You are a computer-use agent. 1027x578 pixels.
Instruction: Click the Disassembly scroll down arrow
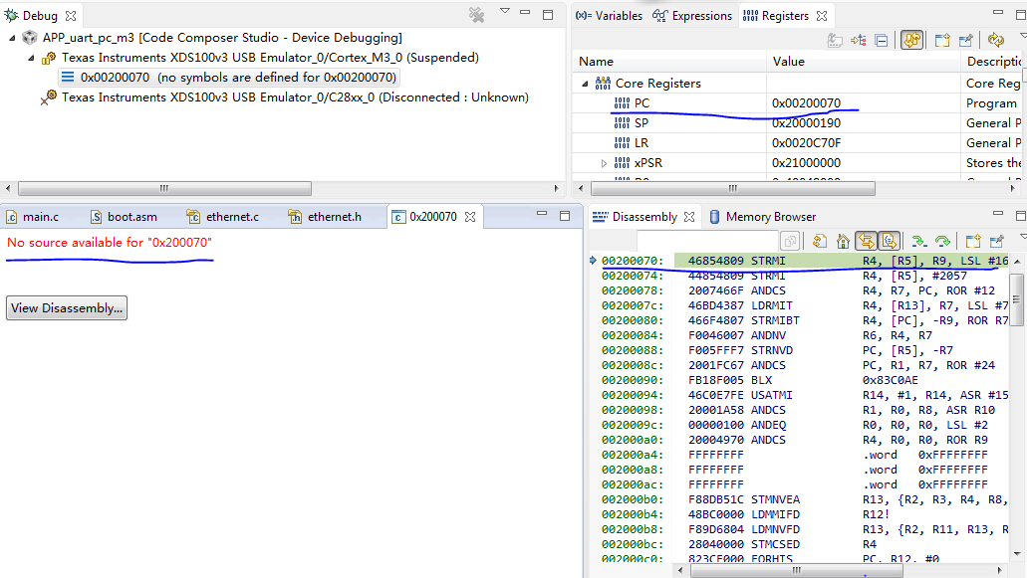coord(1017,553)
